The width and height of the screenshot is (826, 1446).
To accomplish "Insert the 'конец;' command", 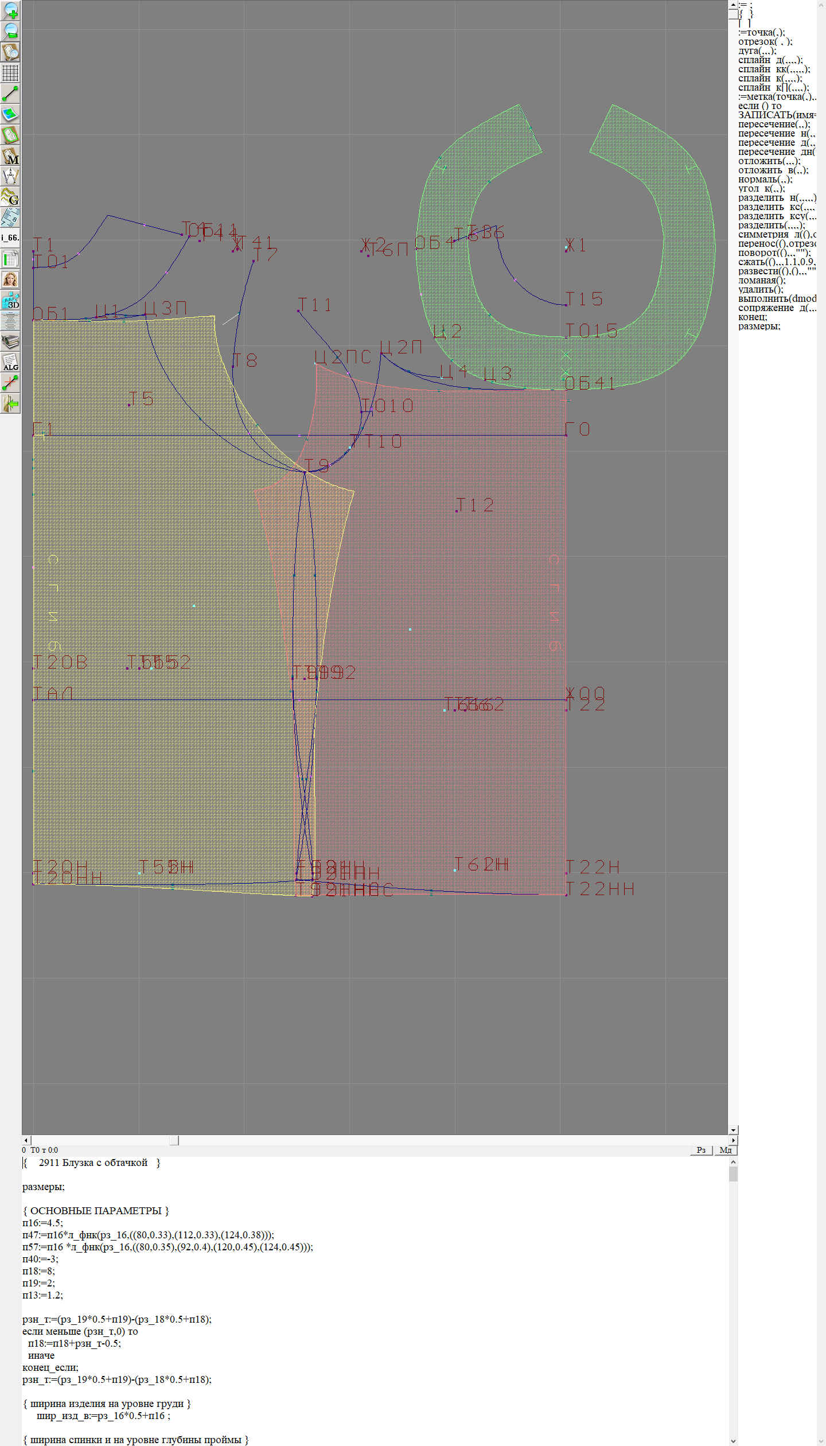I will [753, 317].
